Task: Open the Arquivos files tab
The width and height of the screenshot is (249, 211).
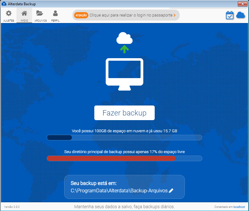Action: pyautogui.click(x=40, y=16)
